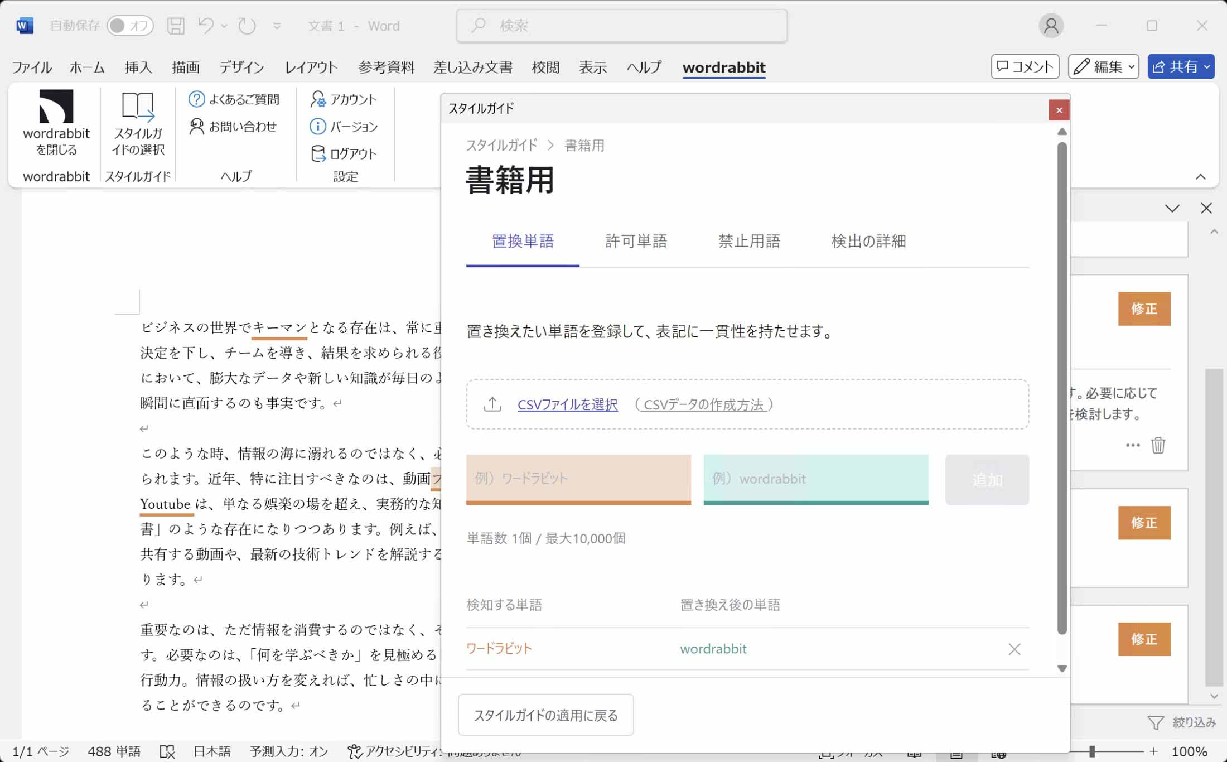Focus the 例）ワードラビット input field

point(578,479)
